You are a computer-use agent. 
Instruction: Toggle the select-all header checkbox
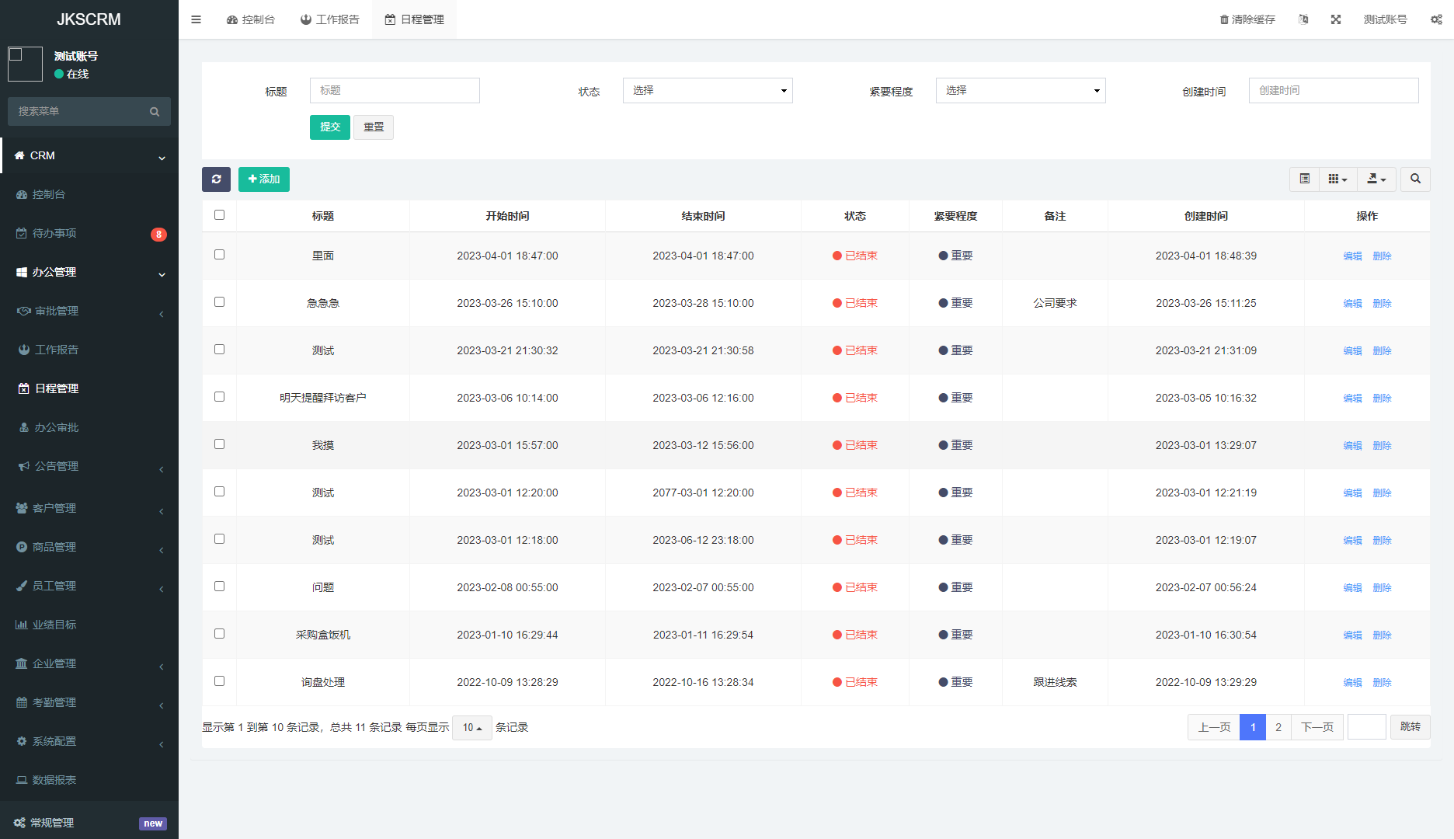pyautogui.click(x=219, y=215)
